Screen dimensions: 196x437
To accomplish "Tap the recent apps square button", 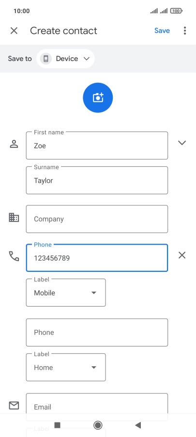I will [x=58, y=425].
